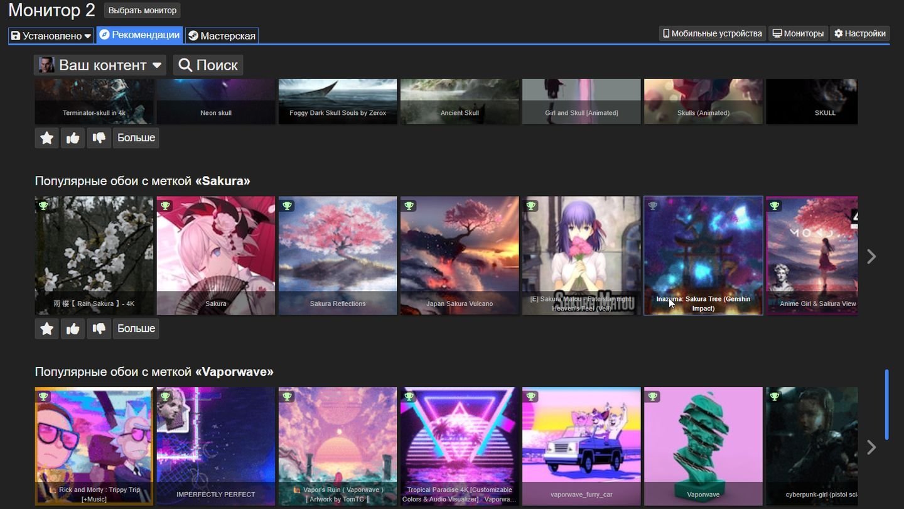The height and width of the screenshot is (509, 904).
Task: Click the «Vaporwave» tag heading text
Action: [234, 372]
